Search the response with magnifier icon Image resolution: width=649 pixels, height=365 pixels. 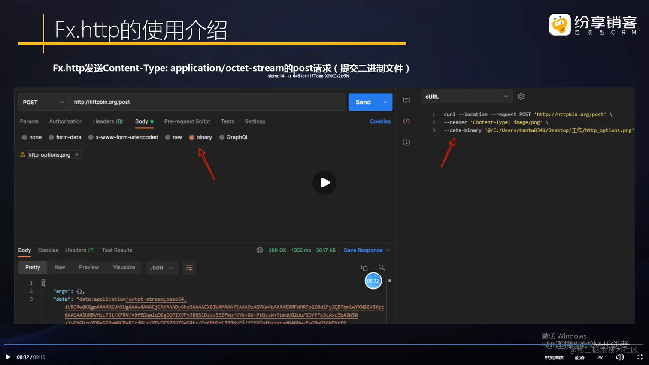382,268
